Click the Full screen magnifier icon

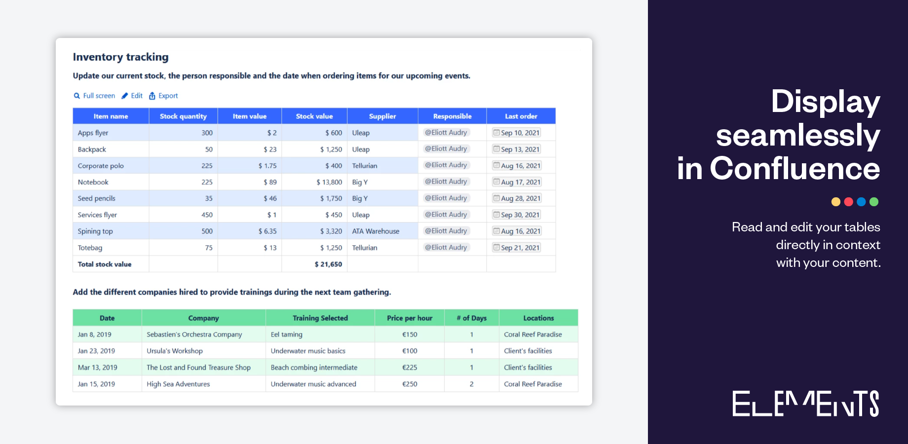77,96
